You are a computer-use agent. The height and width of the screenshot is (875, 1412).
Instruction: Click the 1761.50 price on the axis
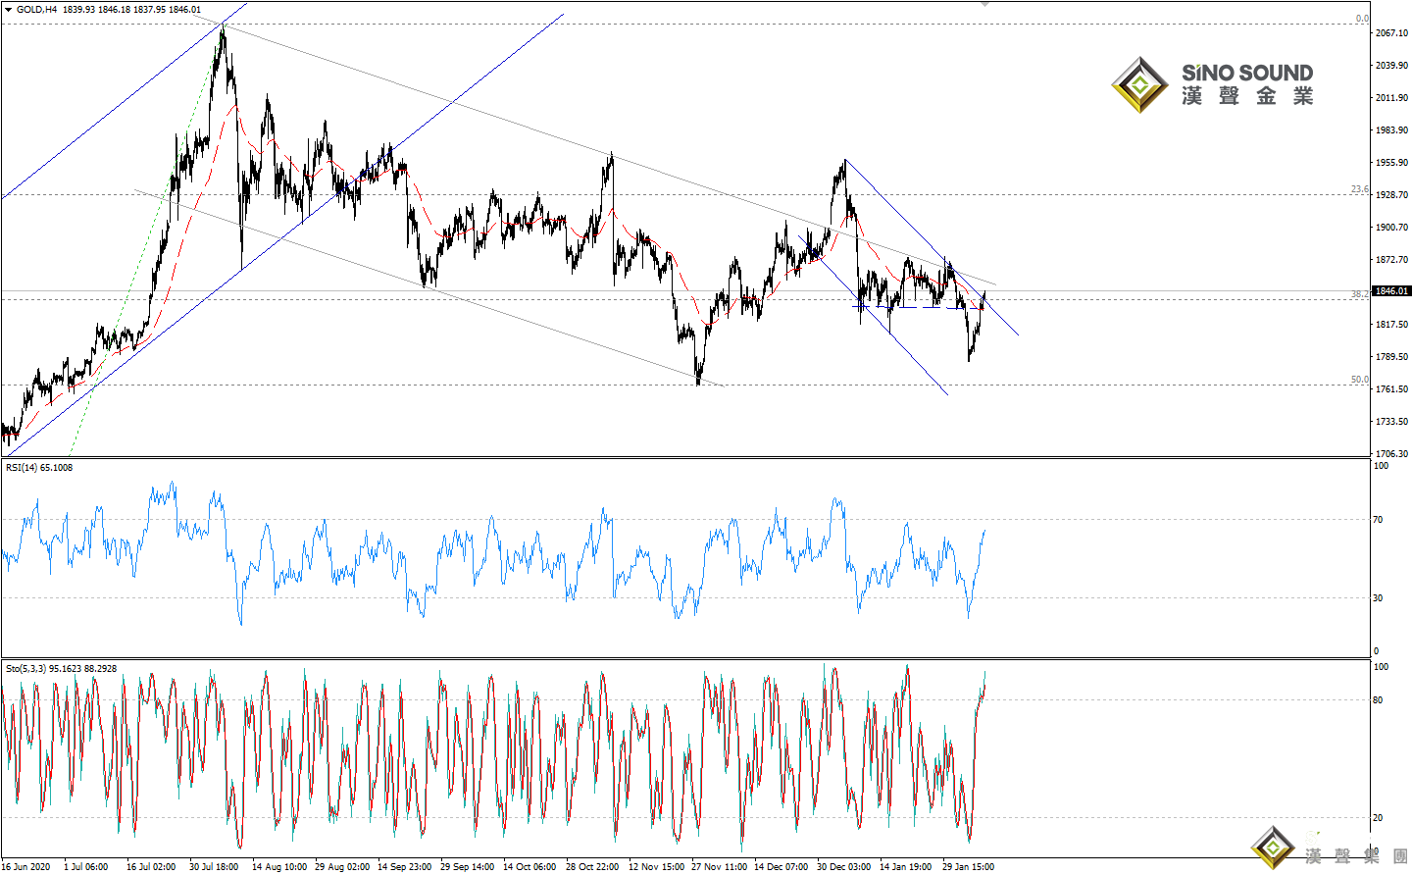(x=1391, y=389)
